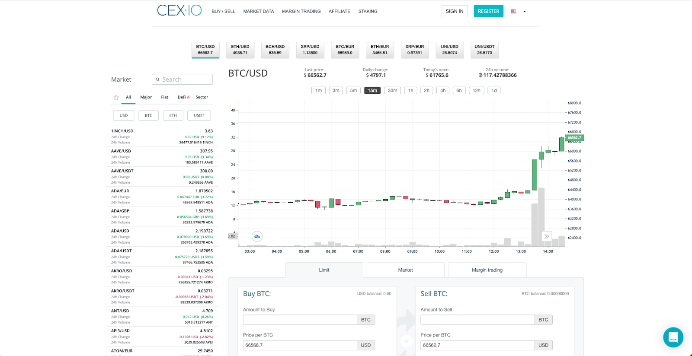The width and height of the screenshot is (692, 356).
Task: Click the search magnifier icon
Action: (x=157, y=79)
